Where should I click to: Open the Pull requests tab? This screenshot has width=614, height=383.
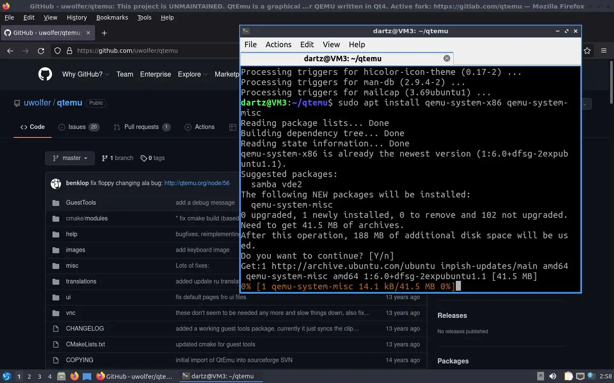(x=142, y=127)
